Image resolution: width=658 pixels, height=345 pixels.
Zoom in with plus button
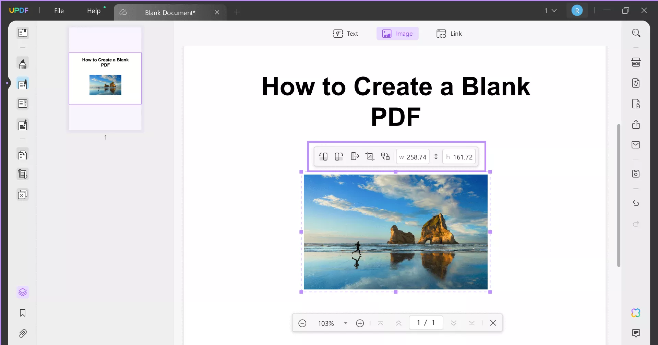[360, 323]
